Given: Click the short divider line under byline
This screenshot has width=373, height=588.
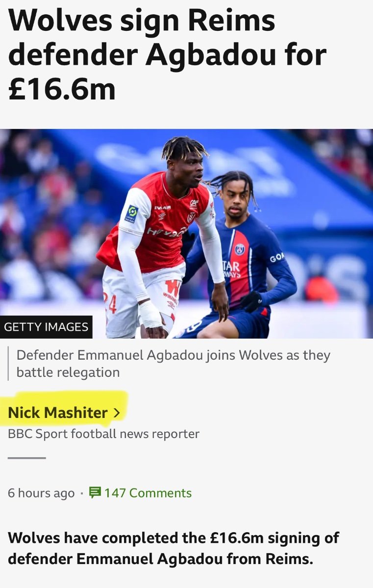Looking at the screenshot, I should click(26, 458).
